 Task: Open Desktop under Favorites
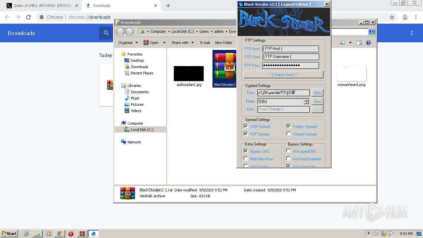(x=137, y=60)
